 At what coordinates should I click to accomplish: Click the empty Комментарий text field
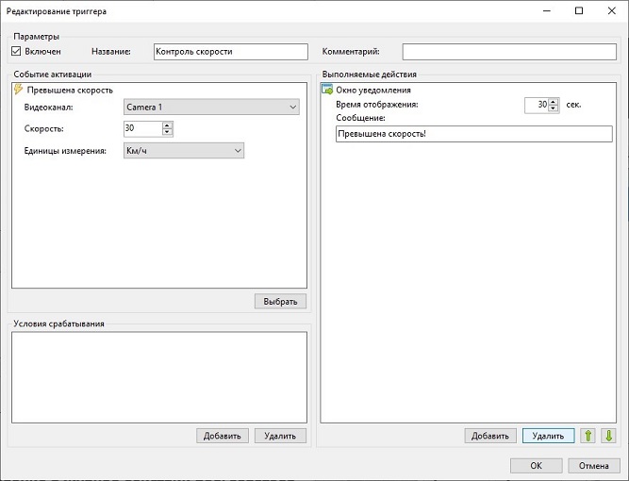(509, 52)
